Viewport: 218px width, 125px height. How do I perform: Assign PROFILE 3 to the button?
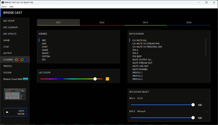[137, 79]
